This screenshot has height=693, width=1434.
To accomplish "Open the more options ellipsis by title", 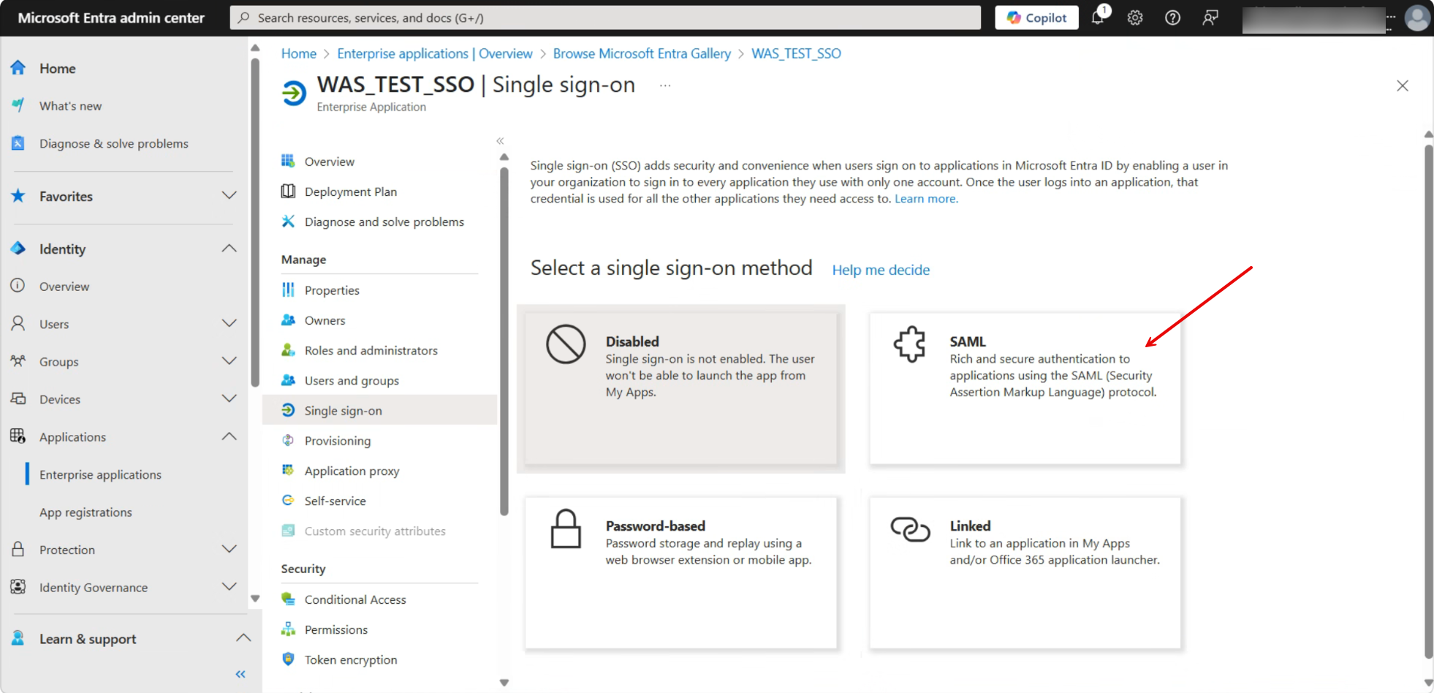I will [665, 86].
